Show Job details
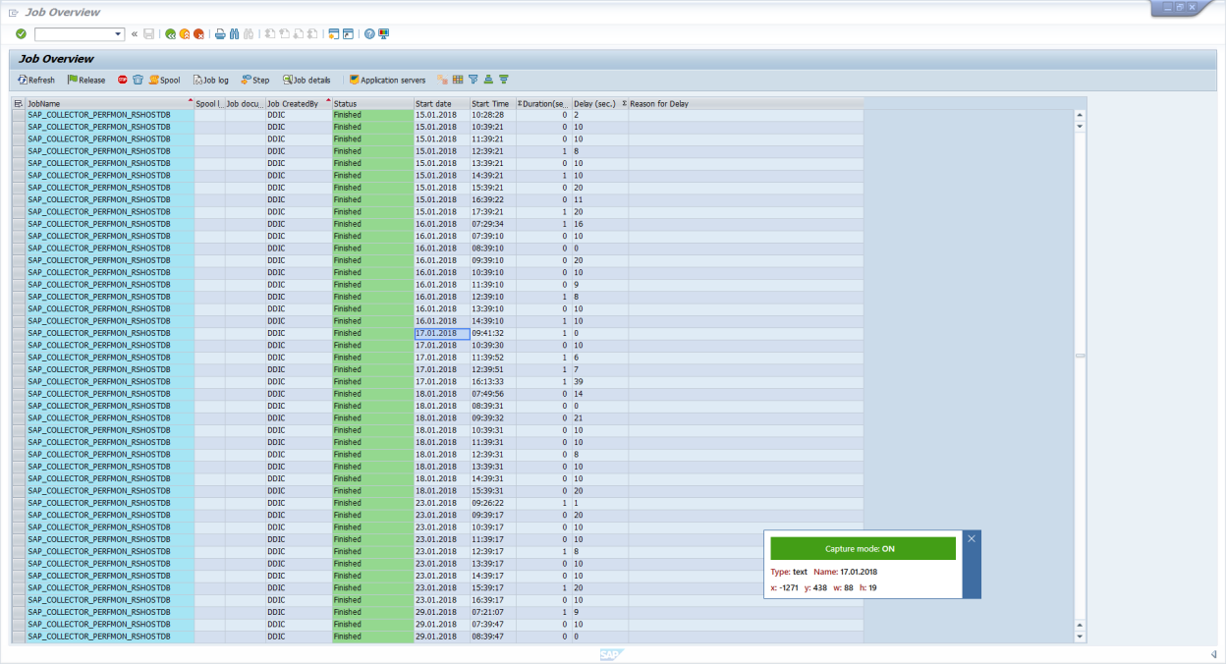The height and width of the screenshot is (664, 1226). click(x=306, y=80)
